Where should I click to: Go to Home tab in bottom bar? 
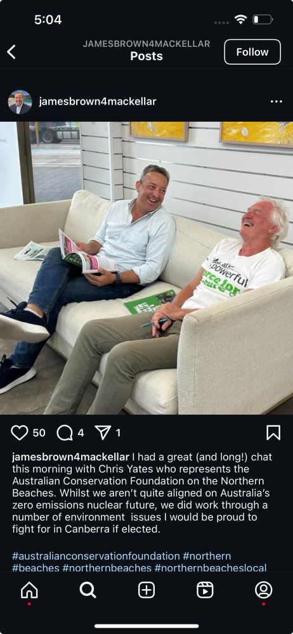tap(29, 590)
